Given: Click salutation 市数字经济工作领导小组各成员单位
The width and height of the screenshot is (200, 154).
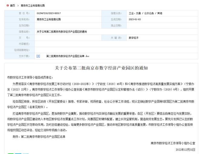Looking at the screenshot, I should 30,77.
